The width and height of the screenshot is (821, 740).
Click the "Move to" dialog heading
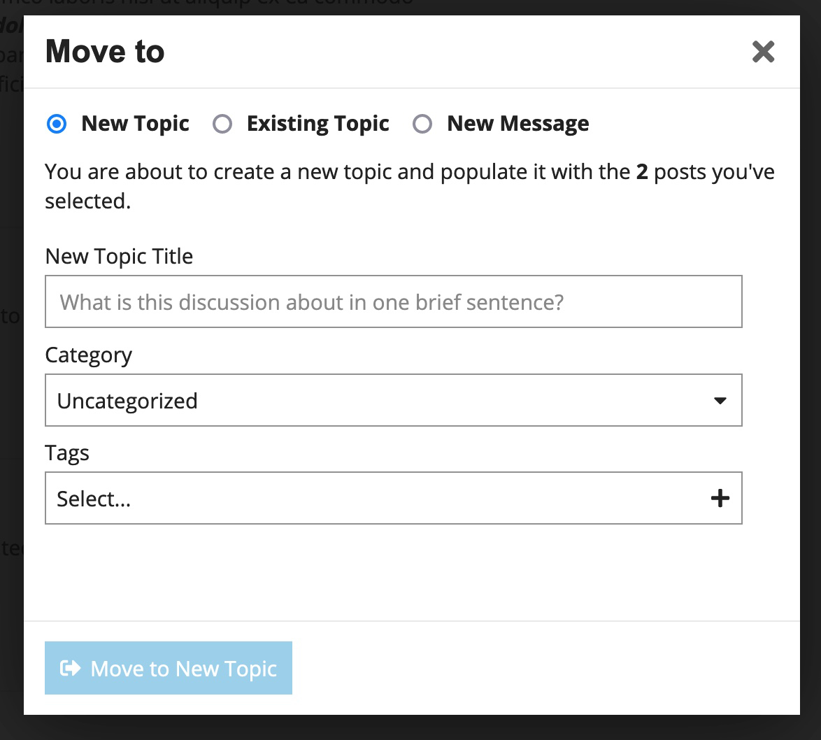click(105, 52)
